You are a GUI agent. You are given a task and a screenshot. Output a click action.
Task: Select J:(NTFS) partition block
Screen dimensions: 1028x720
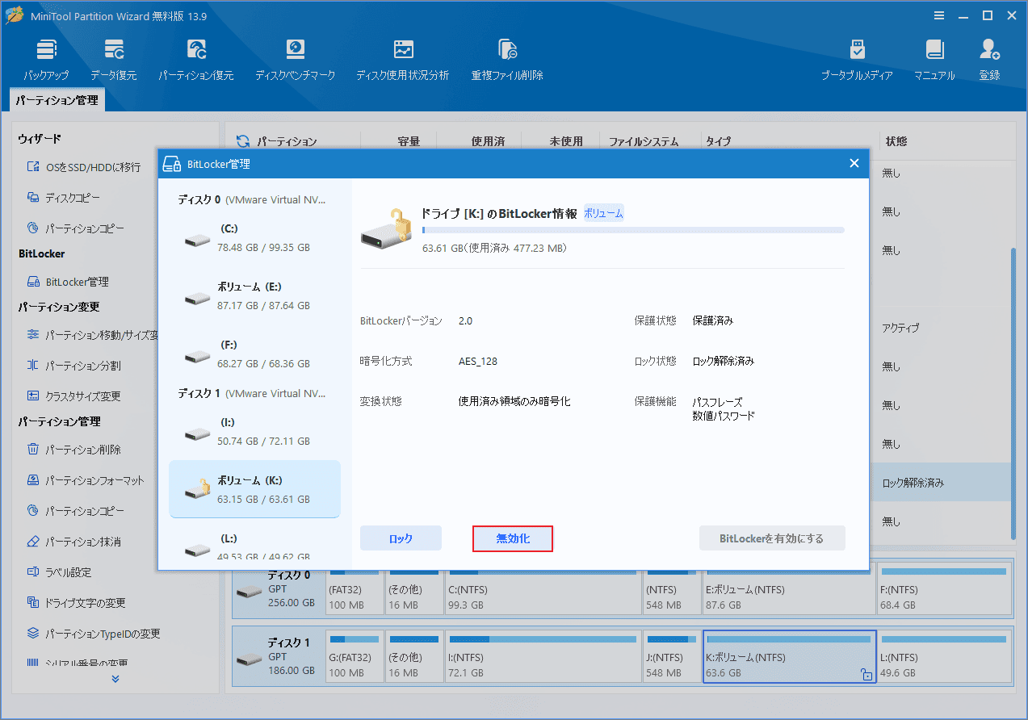coord(672,657)
